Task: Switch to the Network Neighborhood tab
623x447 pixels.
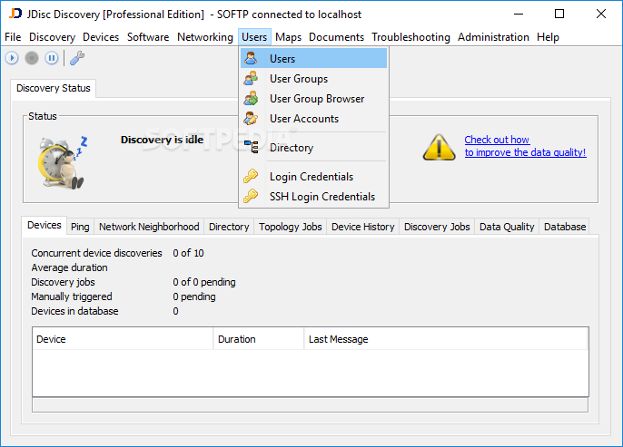Action: (x=149, y=227)
